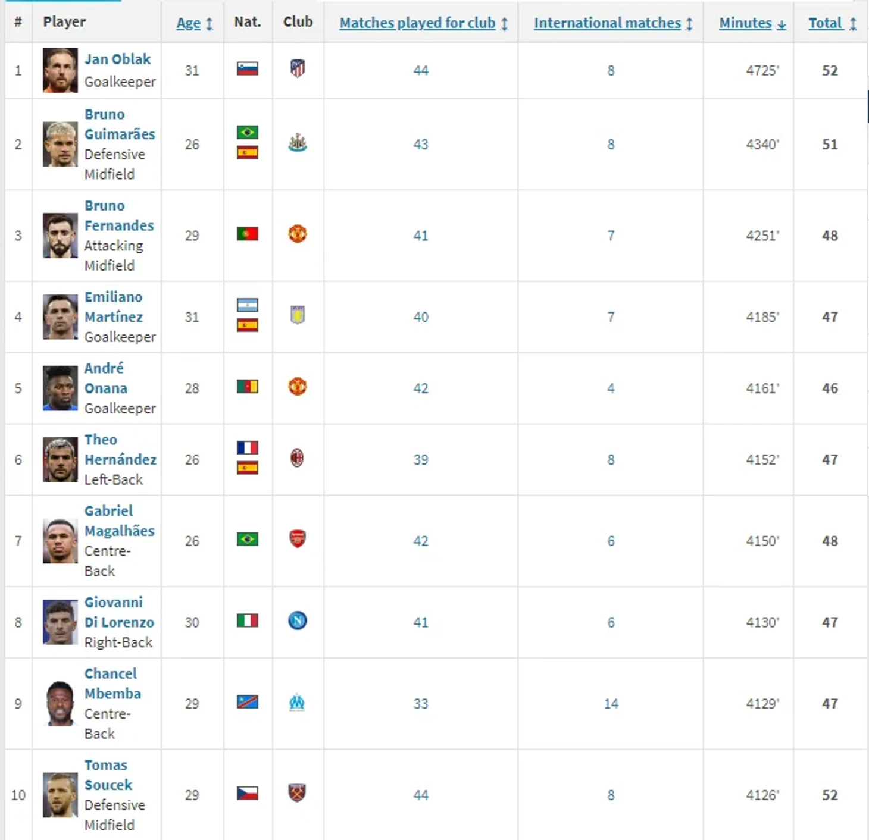
Task: Open Bruno Fernandes player profile link
Action: 118,216
